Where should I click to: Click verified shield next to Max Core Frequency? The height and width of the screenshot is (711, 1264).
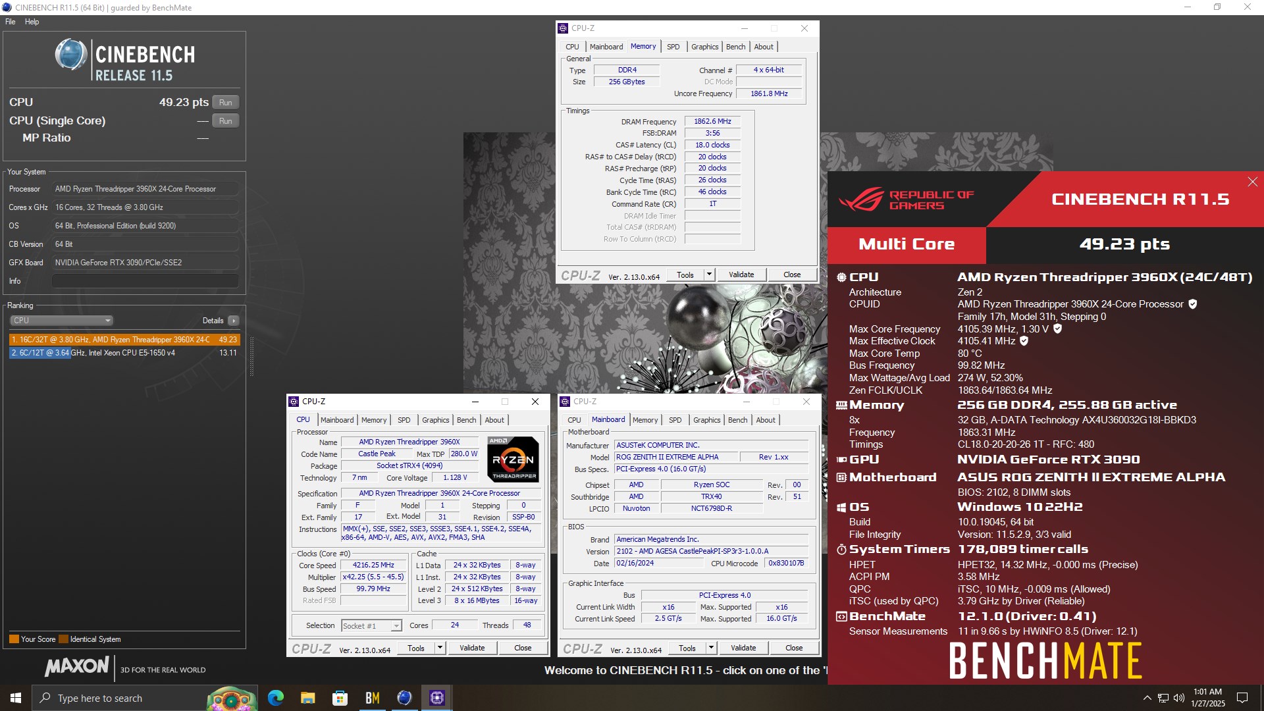[x=1057, y=329]
